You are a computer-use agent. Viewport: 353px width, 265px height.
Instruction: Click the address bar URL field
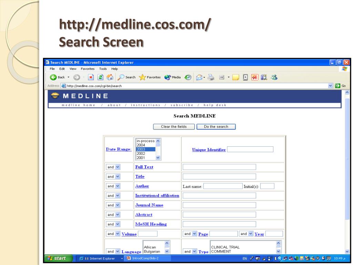(195, 86)
